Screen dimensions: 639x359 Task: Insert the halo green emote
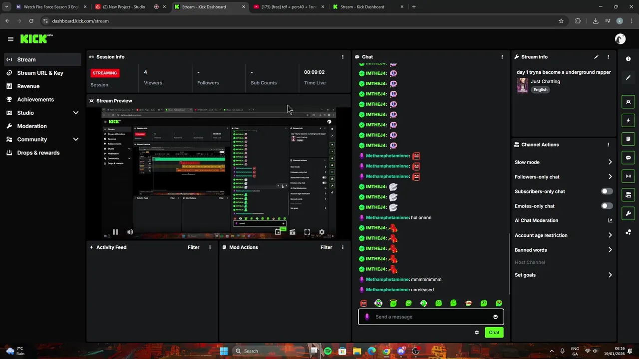393,303
